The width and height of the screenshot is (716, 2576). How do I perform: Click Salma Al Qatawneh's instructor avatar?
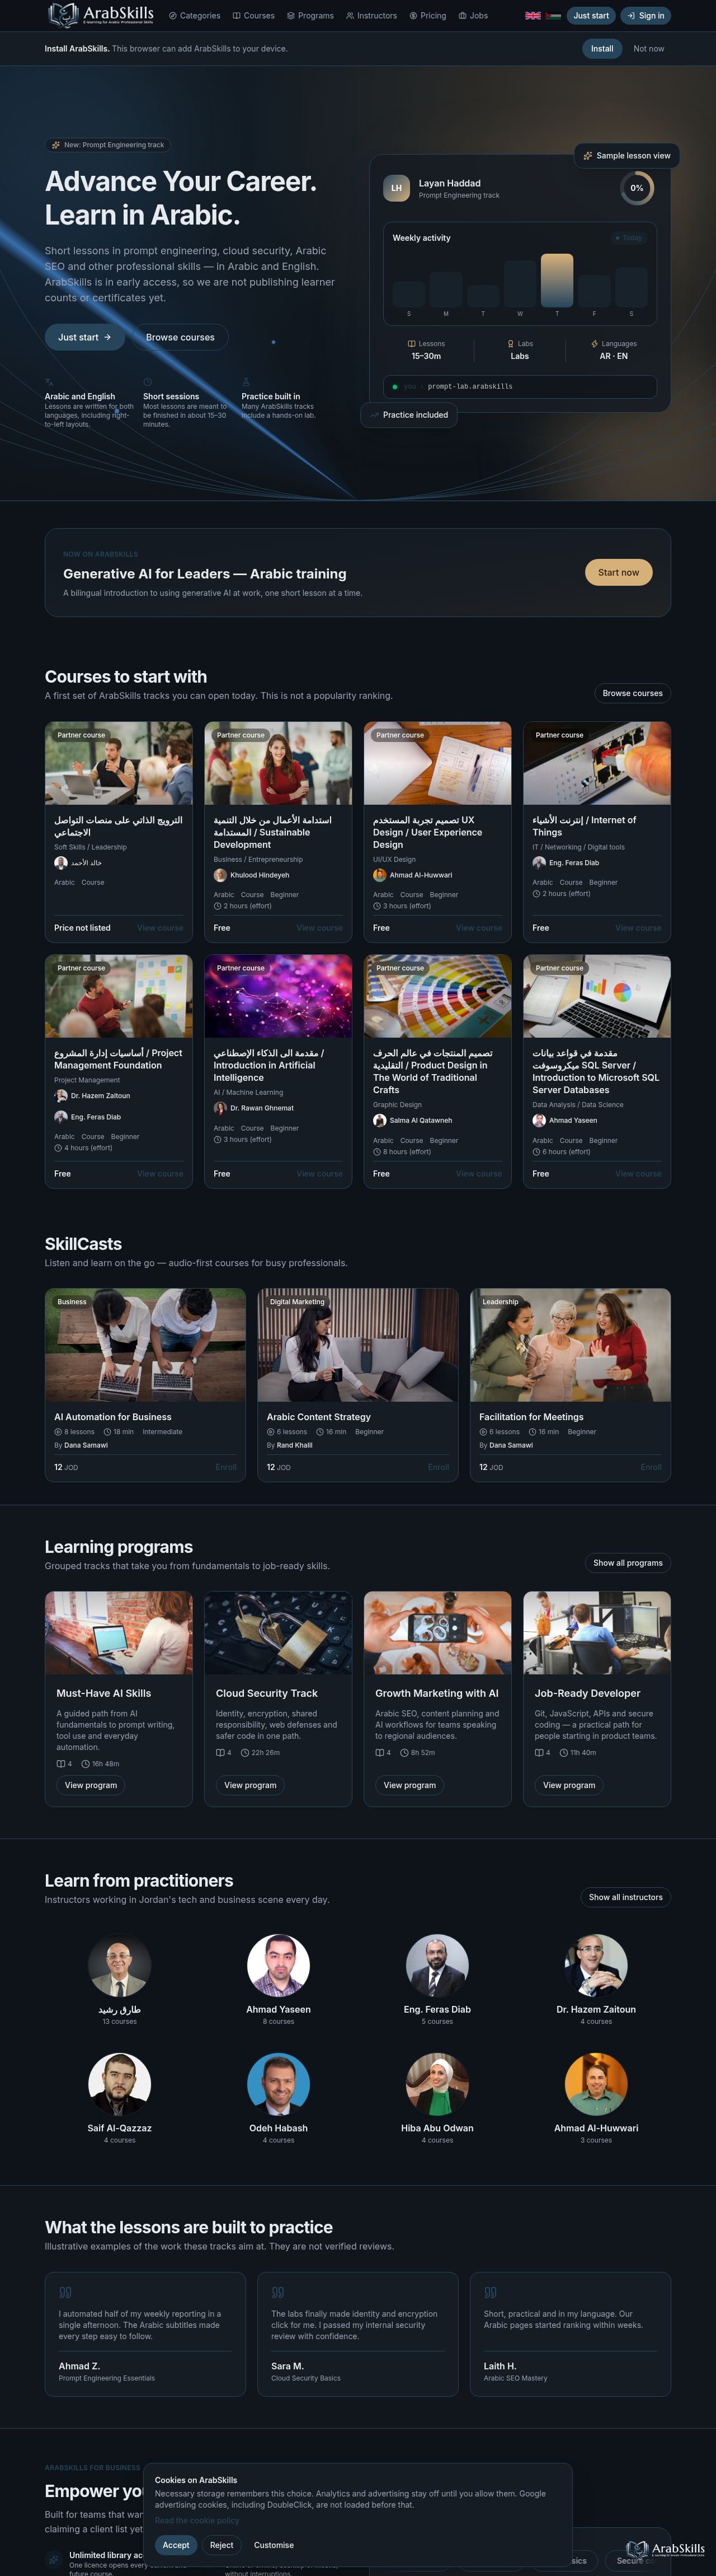point(379,1120)
